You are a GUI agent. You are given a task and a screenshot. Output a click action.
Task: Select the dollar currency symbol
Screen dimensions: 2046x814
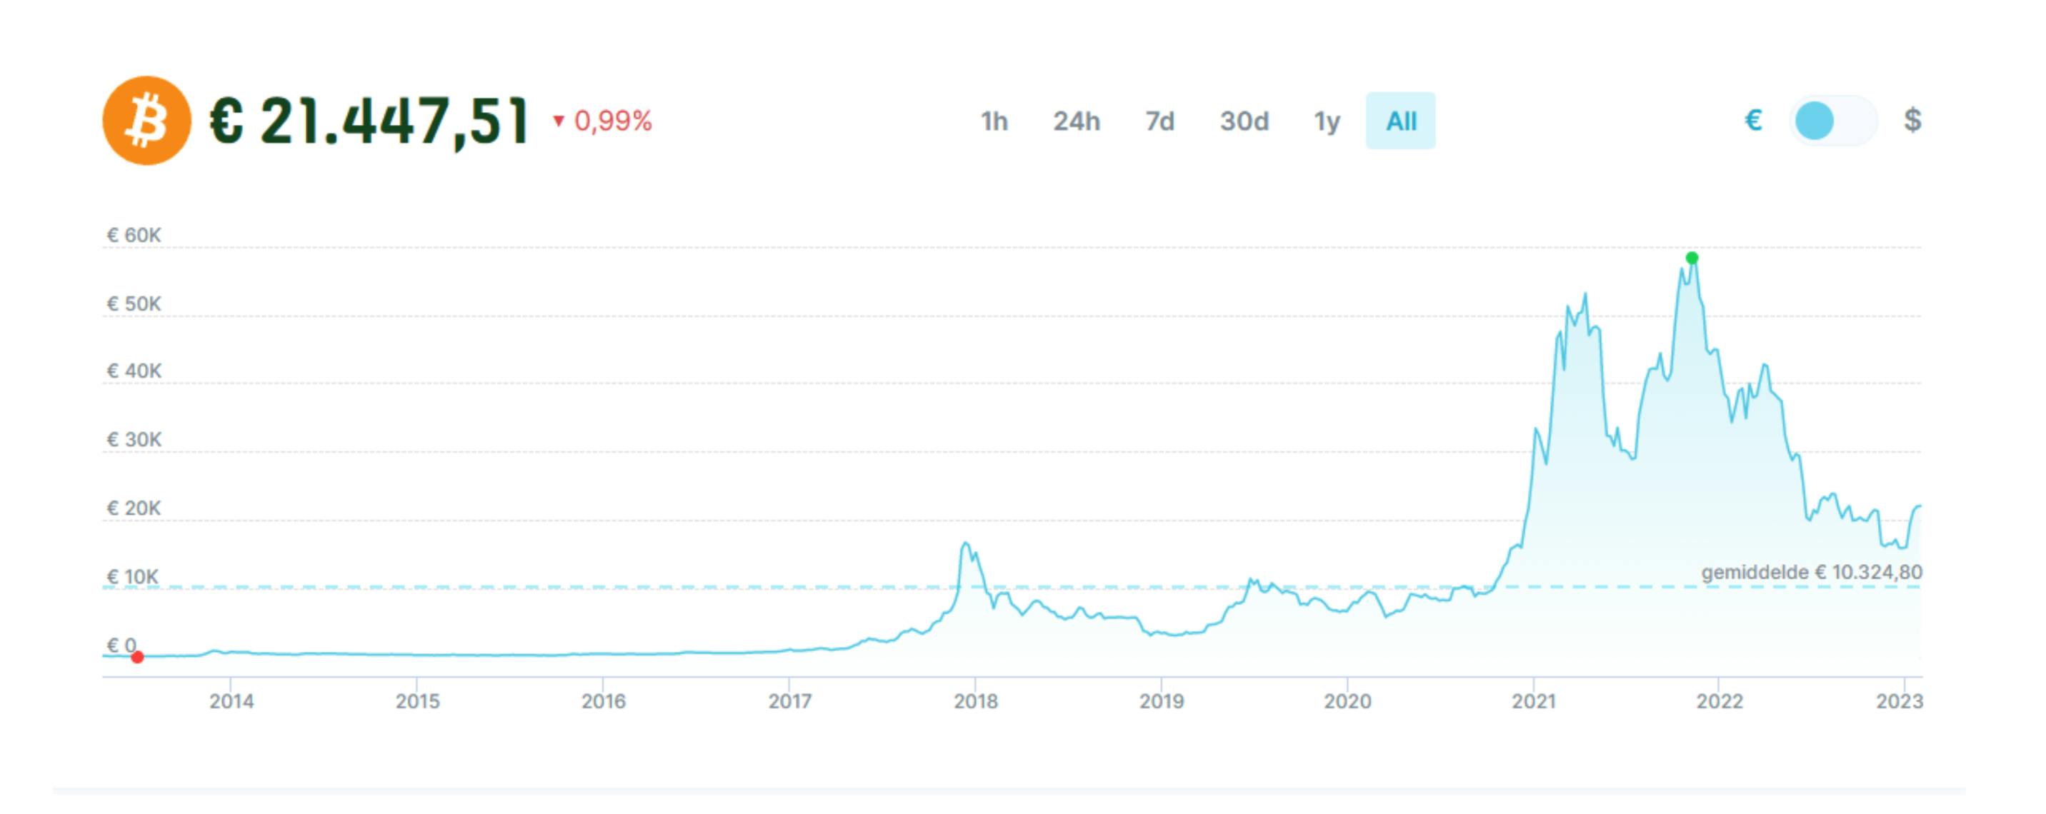[x=1912, y=121]
